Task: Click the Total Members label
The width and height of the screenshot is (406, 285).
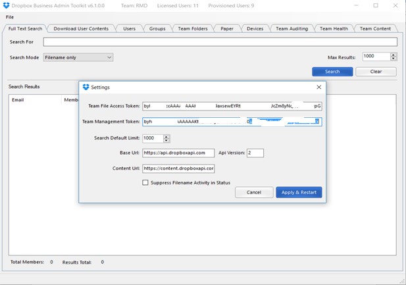Action: 27,262
